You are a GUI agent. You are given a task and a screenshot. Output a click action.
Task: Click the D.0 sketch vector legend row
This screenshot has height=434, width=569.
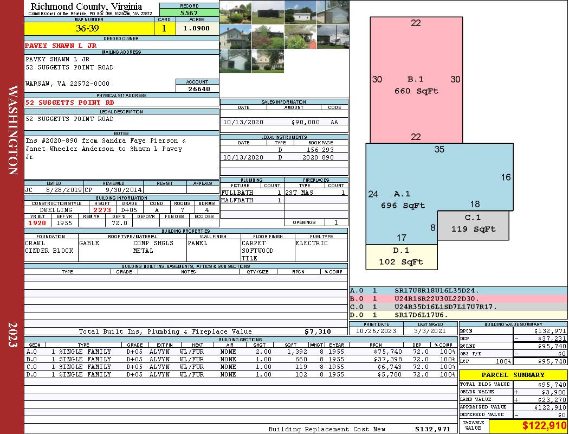[x=458, y=315]
